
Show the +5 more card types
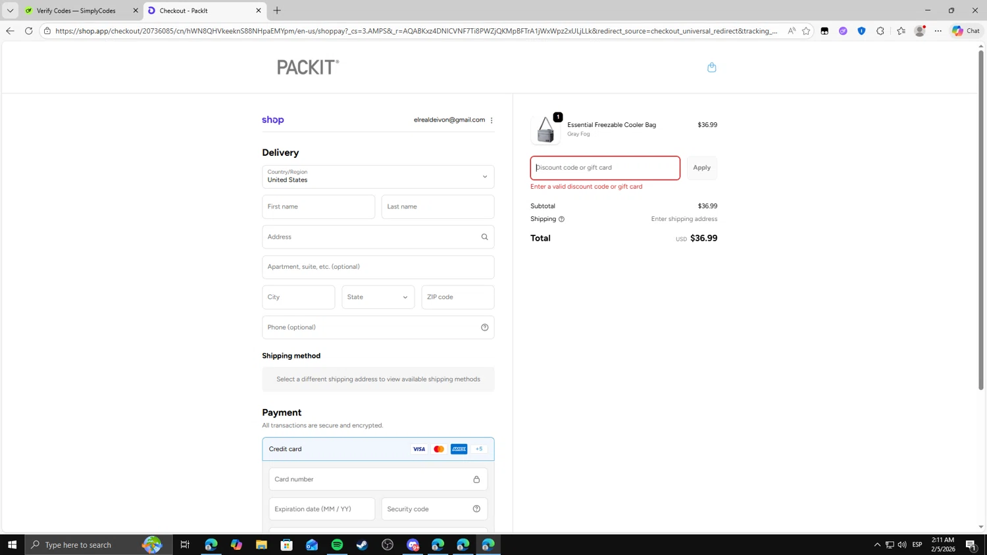pyautogui.click(x=479, y=449)
